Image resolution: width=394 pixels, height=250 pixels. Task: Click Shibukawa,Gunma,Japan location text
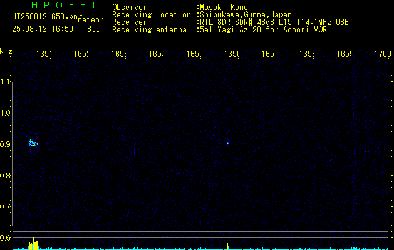click(246, 15)
